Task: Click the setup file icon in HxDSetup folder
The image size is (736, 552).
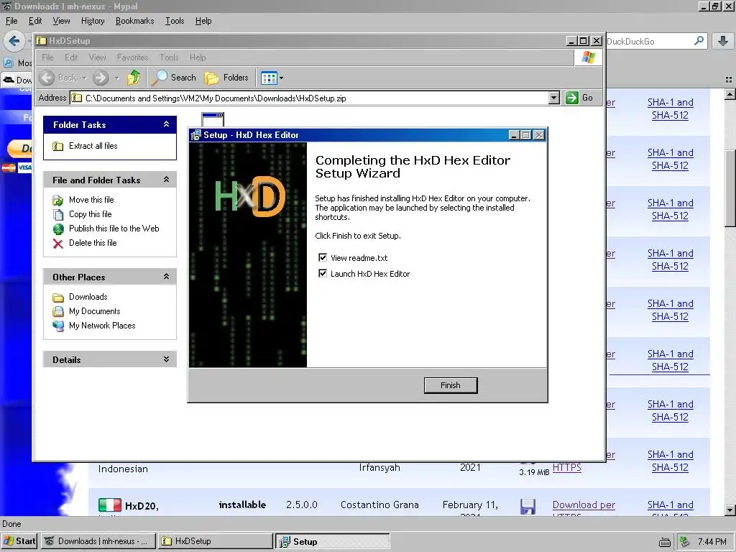Action: click(x=213, y=119)
